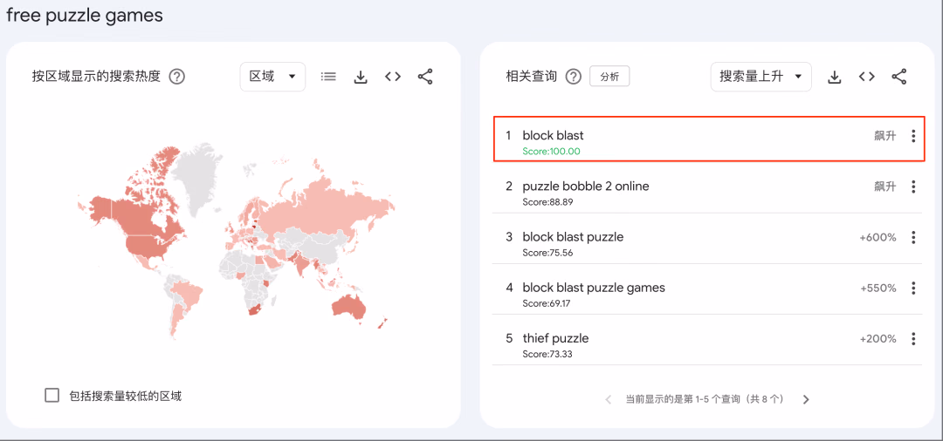Click the 按区域显示的搜索热度 title
Image resolution: width=943 pixels, height=441 pixels.
(x=96, y=77)
